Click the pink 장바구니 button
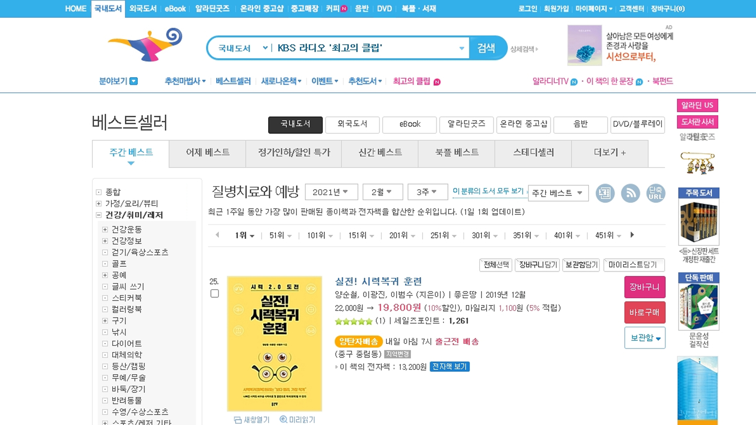This screenshot has width=756, height=425. (645, 287)
